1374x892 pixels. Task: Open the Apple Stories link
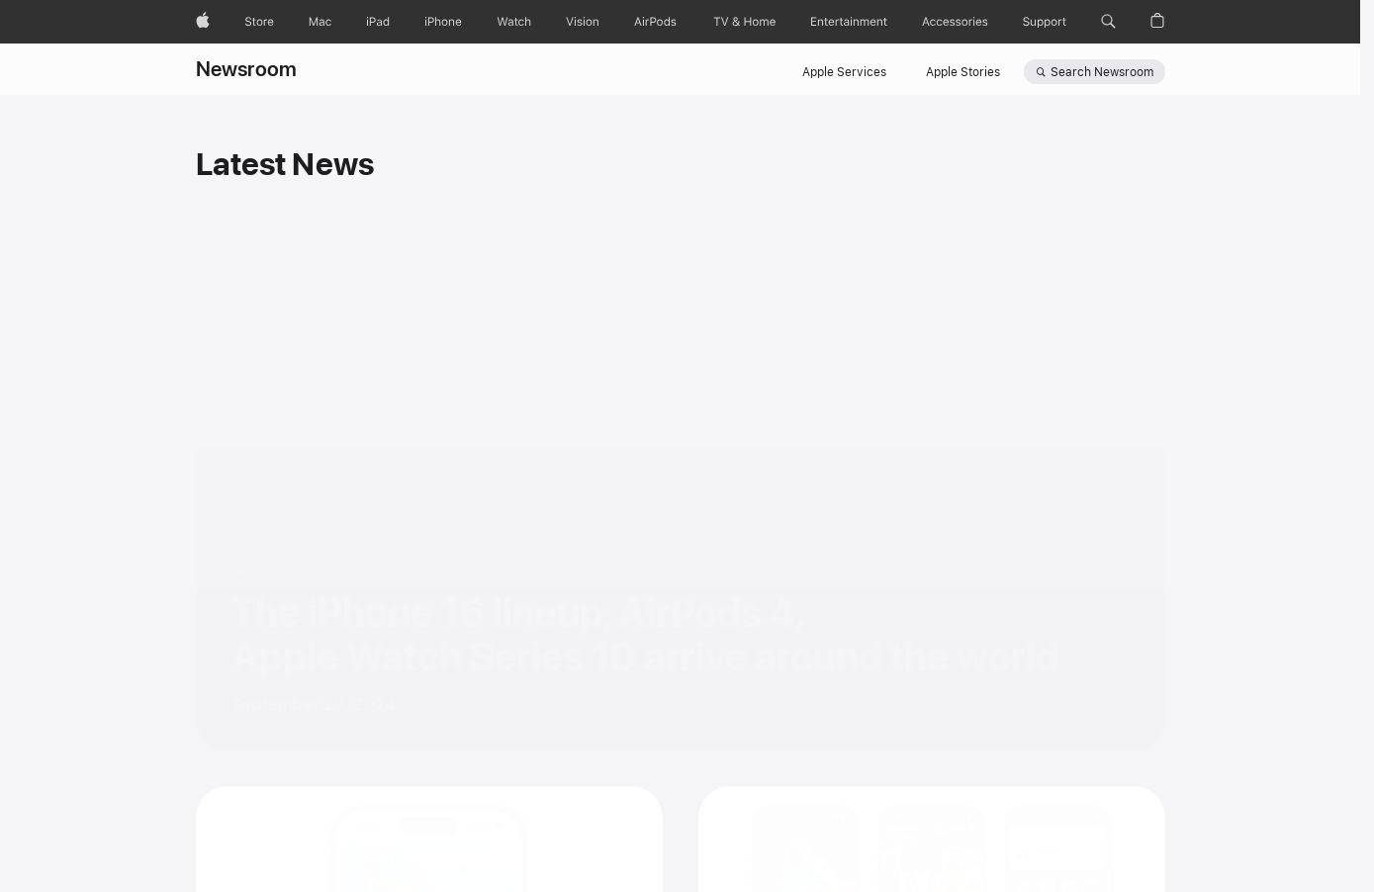[962, 72]
